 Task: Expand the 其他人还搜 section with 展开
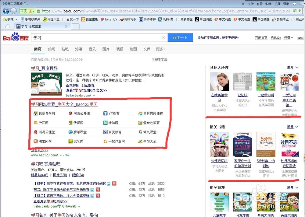point(292,67)
